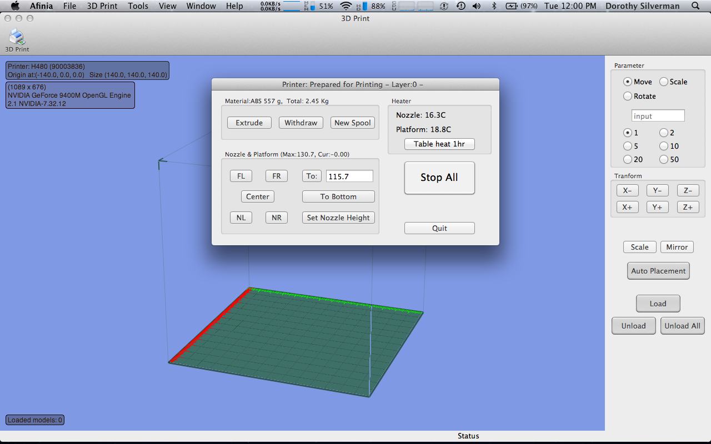Move nozzle to NL position
The width and height of the screenshot is (711, 444).
pyautogui.click(x=241, y=218)
